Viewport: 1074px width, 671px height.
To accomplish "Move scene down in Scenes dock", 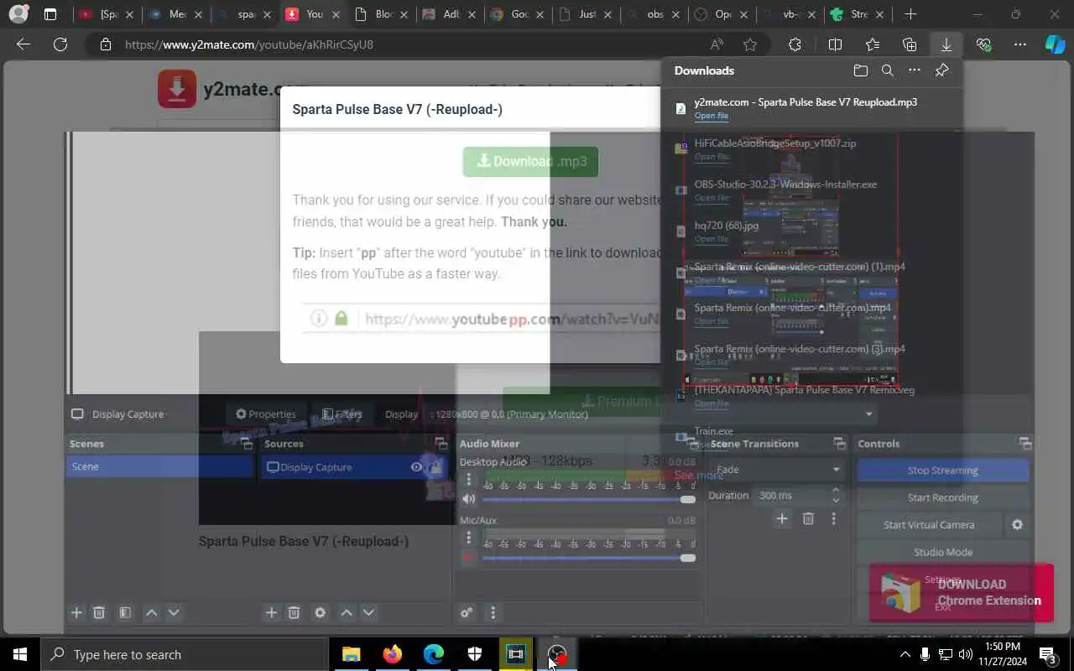I will [174, 613].
